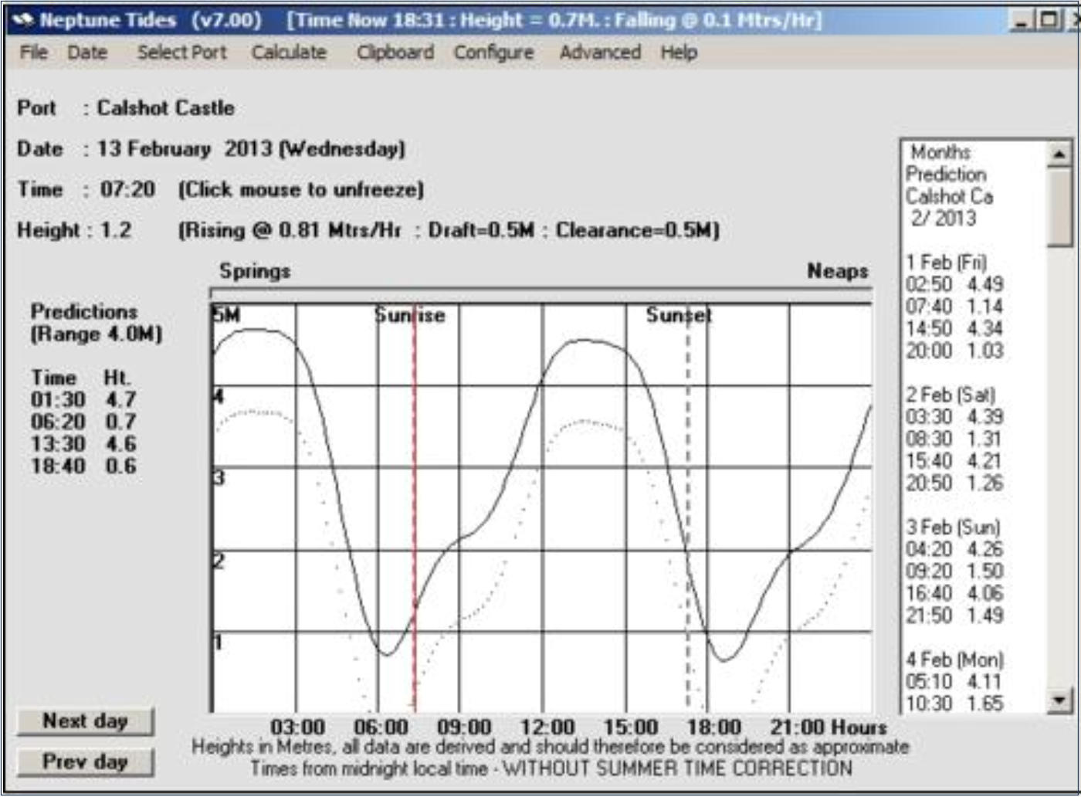
Task: Open the Select Port menu
Action: pyautogui.click(x=181, y=53)
